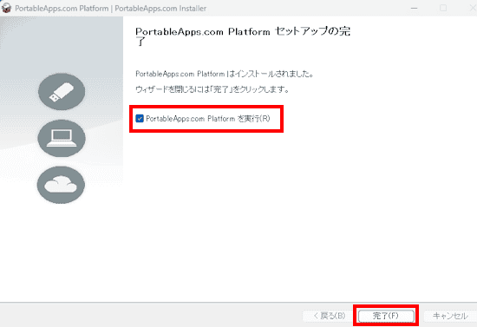Image resolution: width=477 pixels, height=327 pixels.
Task: Click the 完了(F) finish button
Action: click(x=386, y=316)
